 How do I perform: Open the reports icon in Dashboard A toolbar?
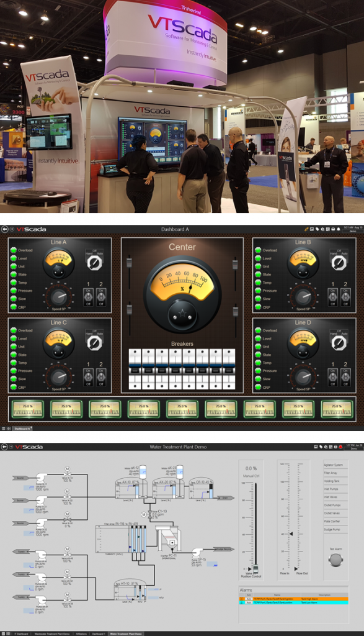point(327,229)
